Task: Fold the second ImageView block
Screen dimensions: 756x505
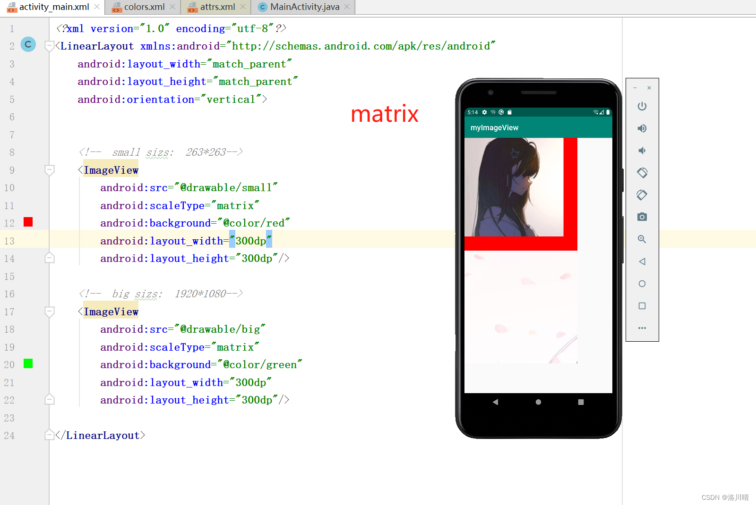Action: [x=49, y=311]
